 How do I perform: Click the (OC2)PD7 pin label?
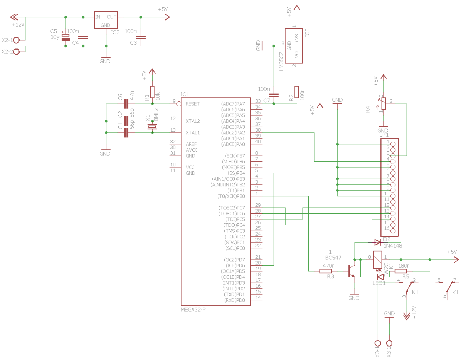tap(235, 260)
